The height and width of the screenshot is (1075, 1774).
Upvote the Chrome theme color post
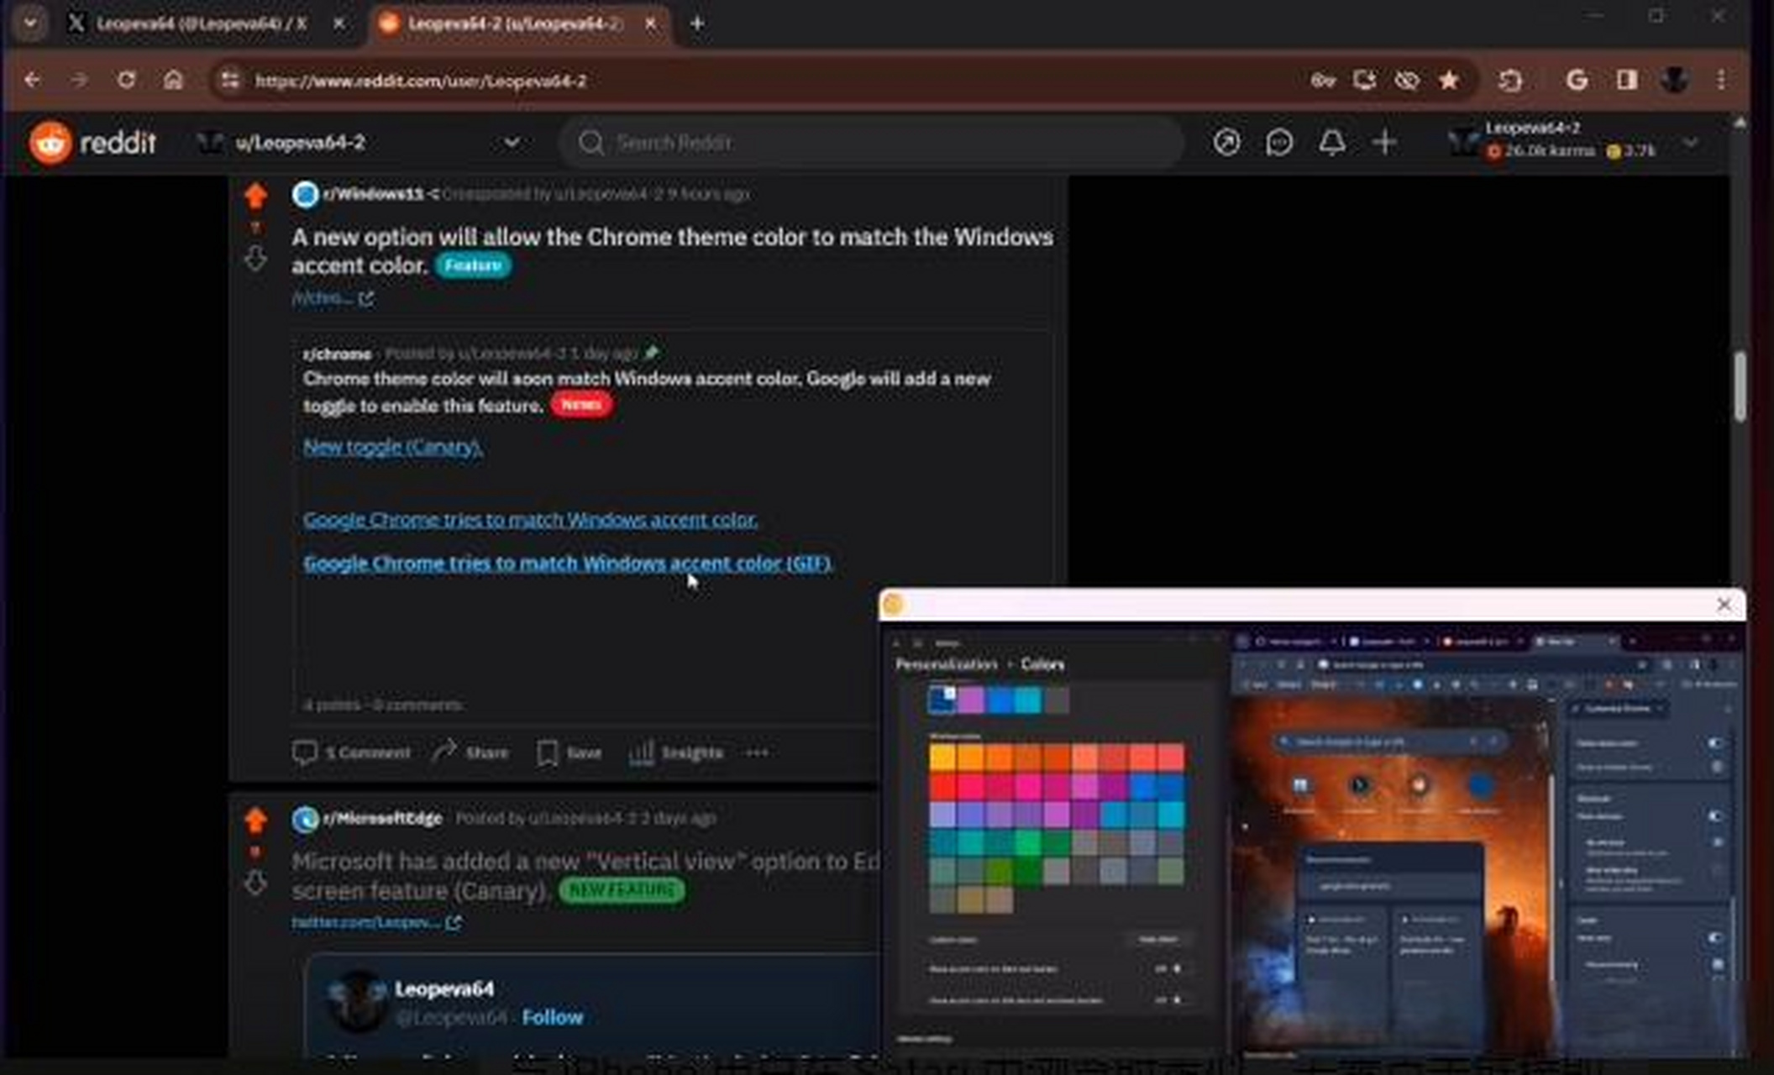[255, 196]
